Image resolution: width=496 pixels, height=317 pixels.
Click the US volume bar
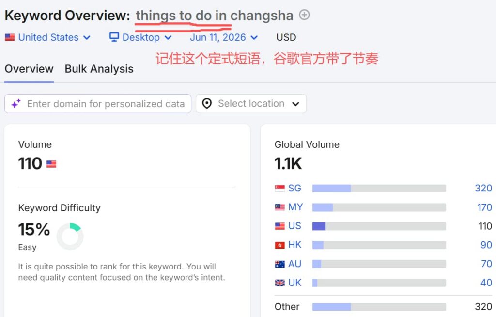click(x=379, y=226)
